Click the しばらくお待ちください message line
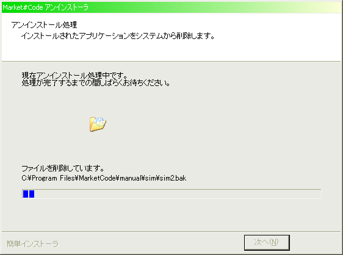This screenshot has width=343, height=255. point(96,83)
